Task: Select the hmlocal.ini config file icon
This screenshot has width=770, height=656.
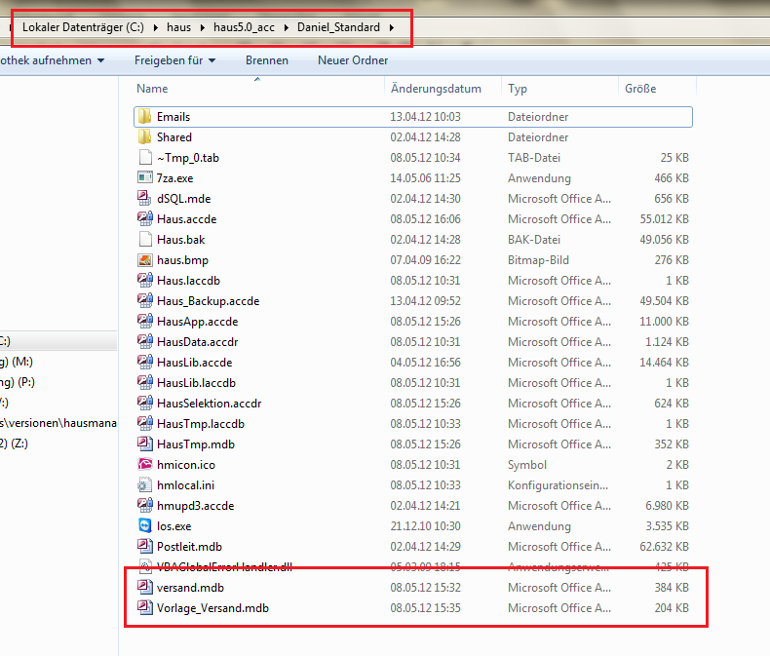Action: tap(145, 485)
